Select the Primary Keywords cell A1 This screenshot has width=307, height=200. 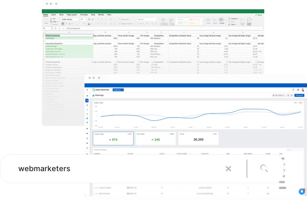(69, 35)
